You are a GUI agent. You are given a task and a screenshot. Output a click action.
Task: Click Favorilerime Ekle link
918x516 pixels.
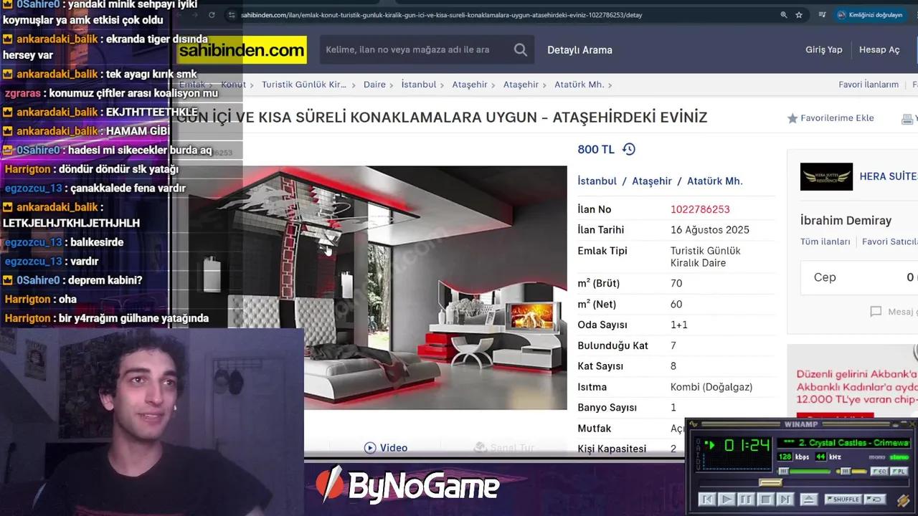click(x=837, y=118)
